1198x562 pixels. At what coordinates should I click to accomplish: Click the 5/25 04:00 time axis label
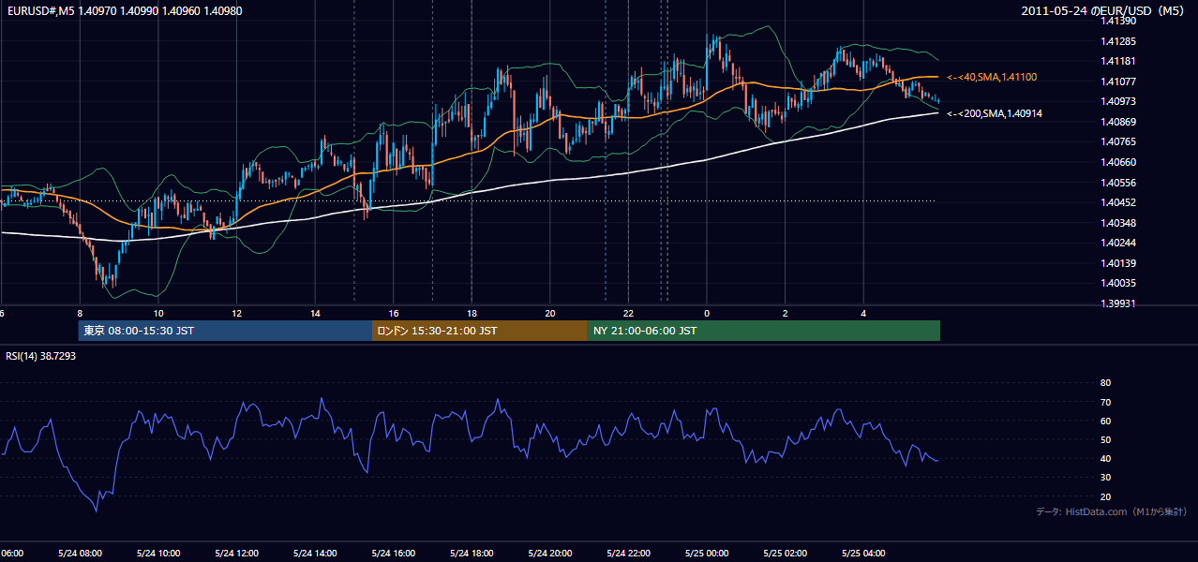coord(863,553)
